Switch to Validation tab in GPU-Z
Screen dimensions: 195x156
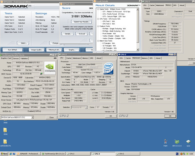point(24,58)
